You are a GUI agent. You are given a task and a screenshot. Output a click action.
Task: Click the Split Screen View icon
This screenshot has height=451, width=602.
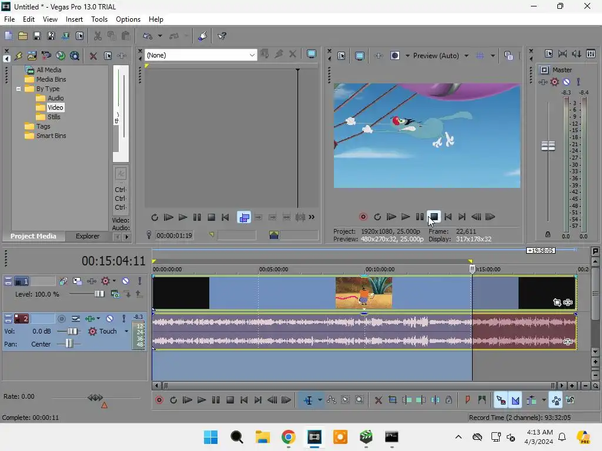[394, 56]
